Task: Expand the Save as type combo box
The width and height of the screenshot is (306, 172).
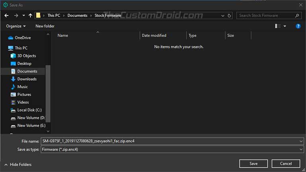Action: pos(301,149)
